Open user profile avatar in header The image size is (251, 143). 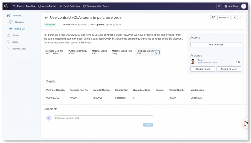243,6
